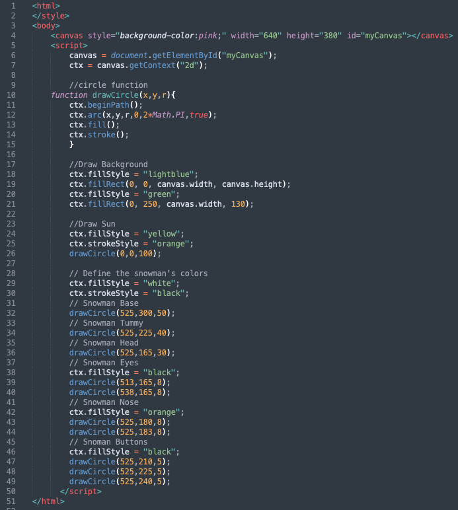Click the opening script tag
The width and height of the screenshot is (458, 510).
coord(69,46)
